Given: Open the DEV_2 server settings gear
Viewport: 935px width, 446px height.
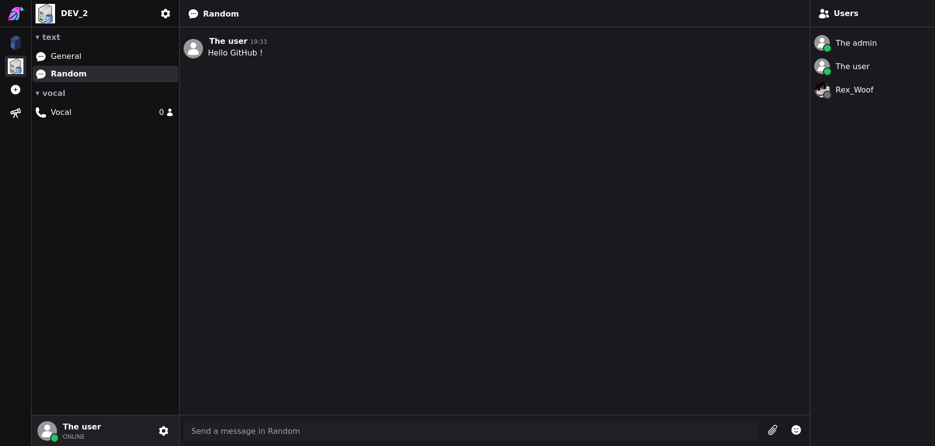Looking at the screenshot, I should click(166, 14).
